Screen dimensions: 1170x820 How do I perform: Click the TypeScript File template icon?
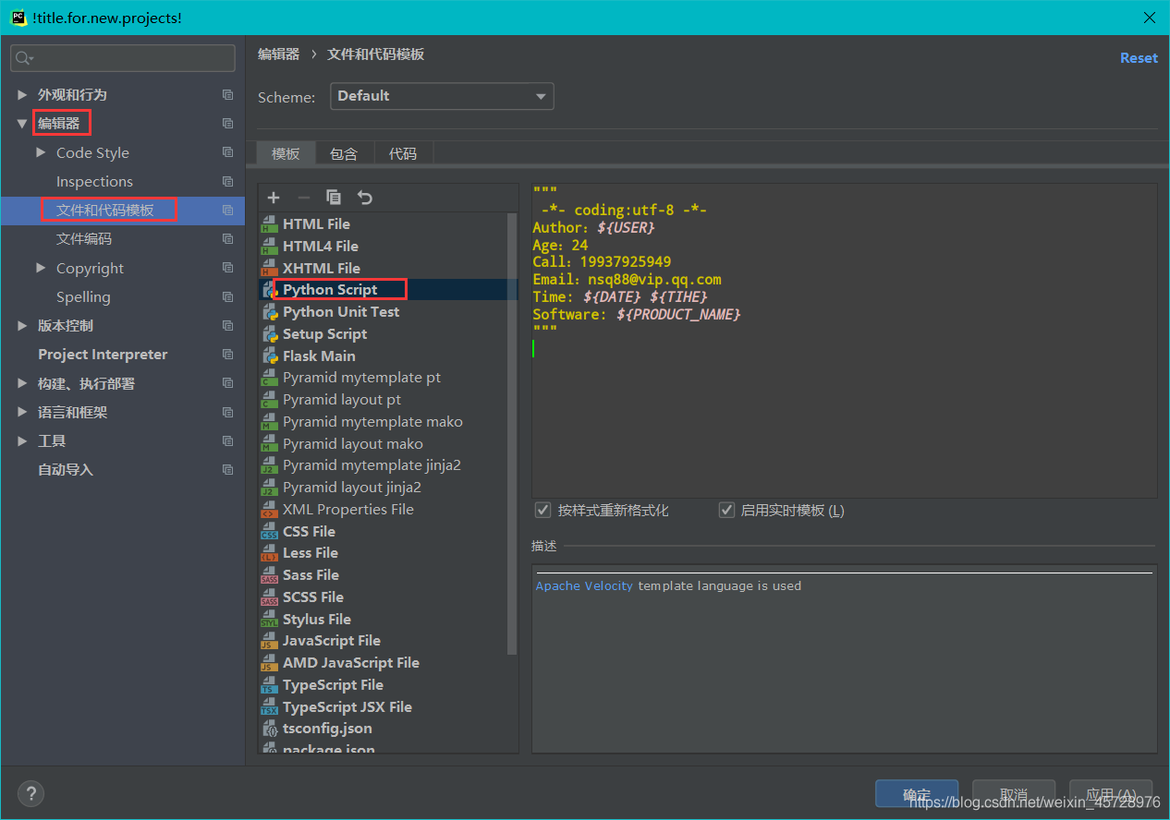[x=269, y=685]
